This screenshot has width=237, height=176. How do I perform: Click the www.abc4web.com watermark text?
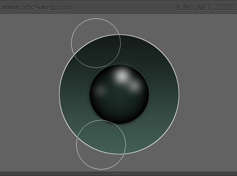click(37, 7)
